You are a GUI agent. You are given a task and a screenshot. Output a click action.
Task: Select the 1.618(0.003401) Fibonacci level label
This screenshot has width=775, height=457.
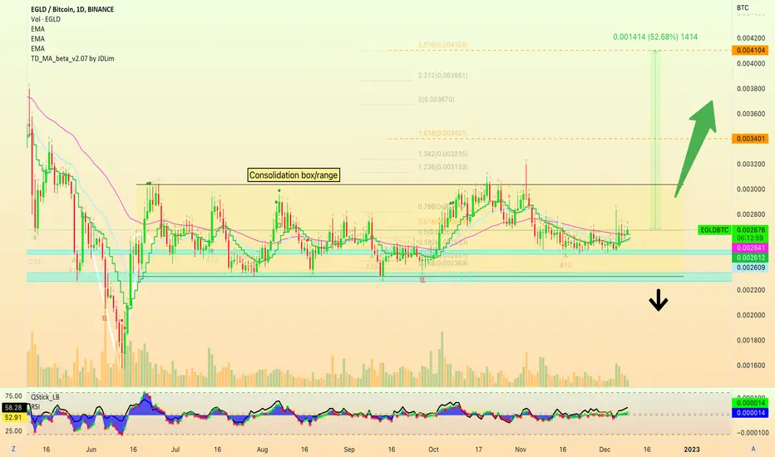442,134
